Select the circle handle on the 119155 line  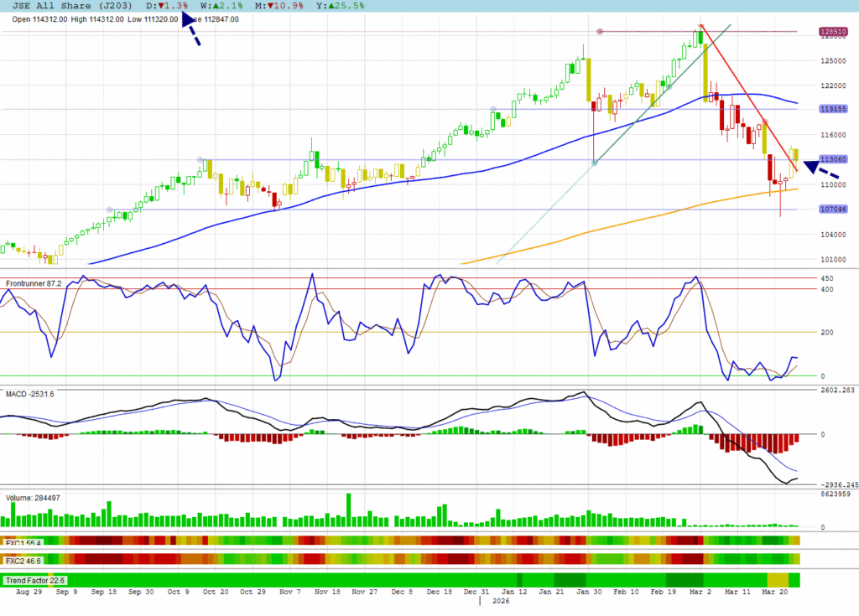coord(492,109)
